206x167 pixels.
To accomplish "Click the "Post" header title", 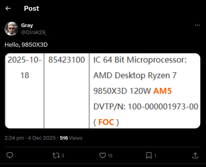I will (31, 8).
